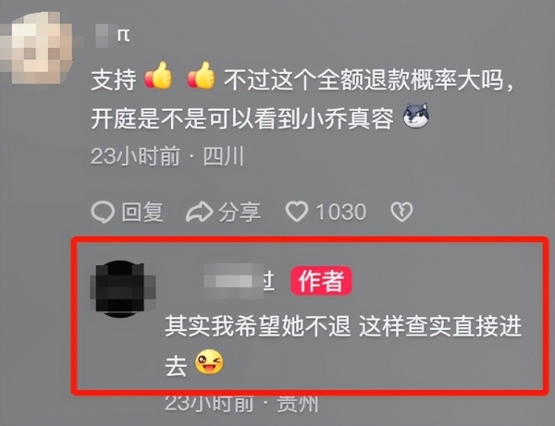Like the comment with heart icon
Viewport: 555px width, 426px height.
tap(297, 212)
